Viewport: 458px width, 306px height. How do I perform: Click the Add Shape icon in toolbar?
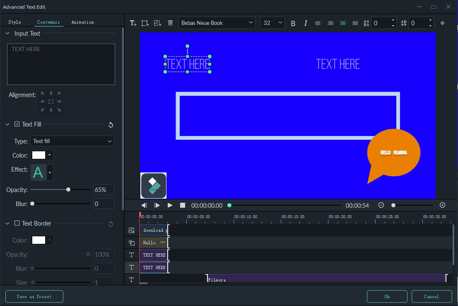click(145, 23)
